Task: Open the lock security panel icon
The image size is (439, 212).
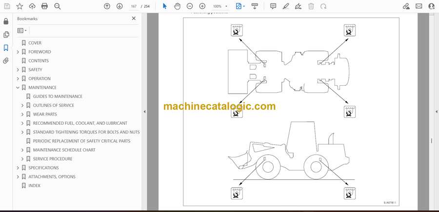Action: [x=6, y=21]
